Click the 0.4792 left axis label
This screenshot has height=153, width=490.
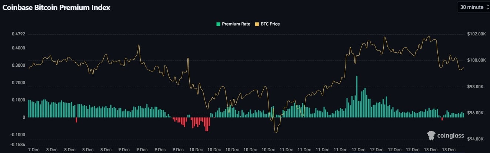coord(18,34)
